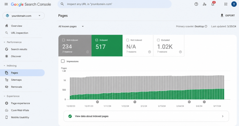Click the EXPORT button
Screen dimensions: 239x126
pos(228,15)
